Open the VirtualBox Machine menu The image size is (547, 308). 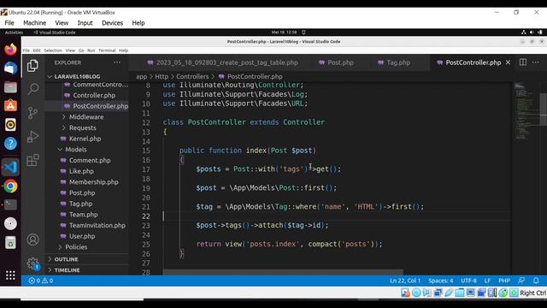[x=34, y=23]
